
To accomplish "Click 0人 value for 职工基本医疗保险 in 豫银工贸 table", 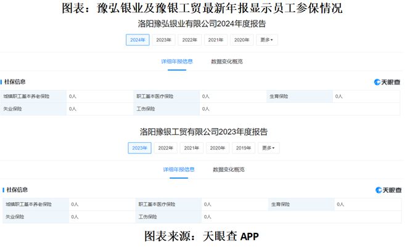I will coord(208,204).
